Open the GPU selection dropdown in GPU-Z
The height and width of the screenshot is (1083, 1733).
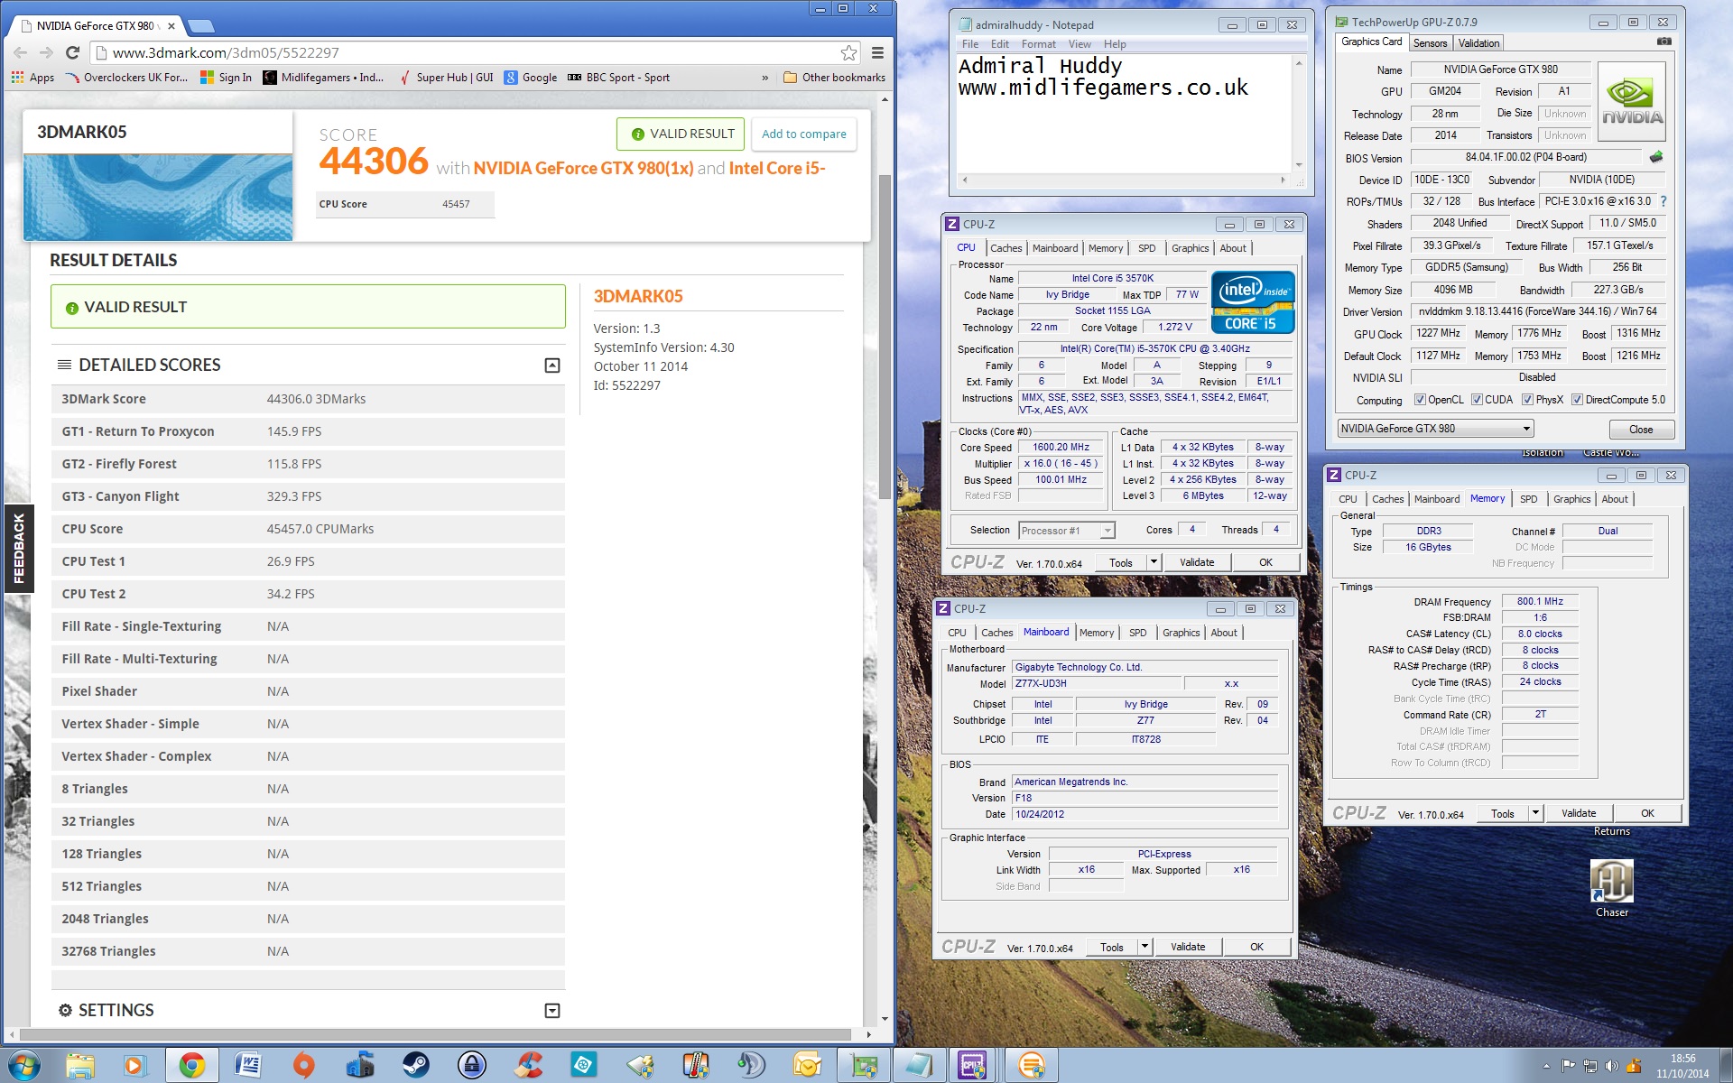coord(1435,429)
